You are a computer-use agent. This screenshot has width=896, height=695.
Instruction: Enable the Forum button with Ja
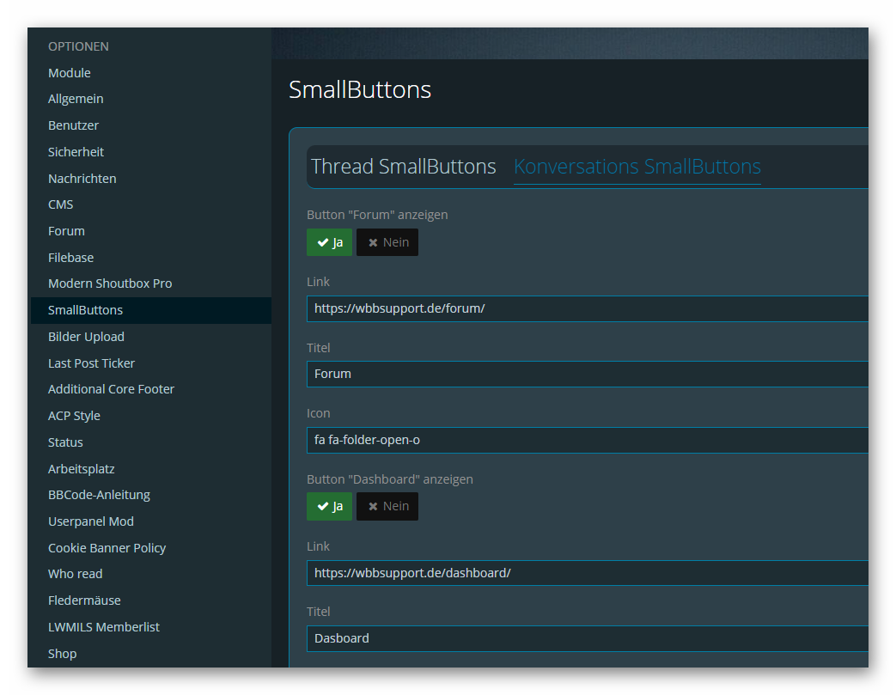(329, 242)
